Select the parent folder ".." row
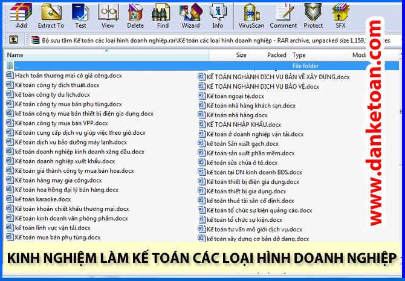405x281 pixels. click(x=18, y=65)
